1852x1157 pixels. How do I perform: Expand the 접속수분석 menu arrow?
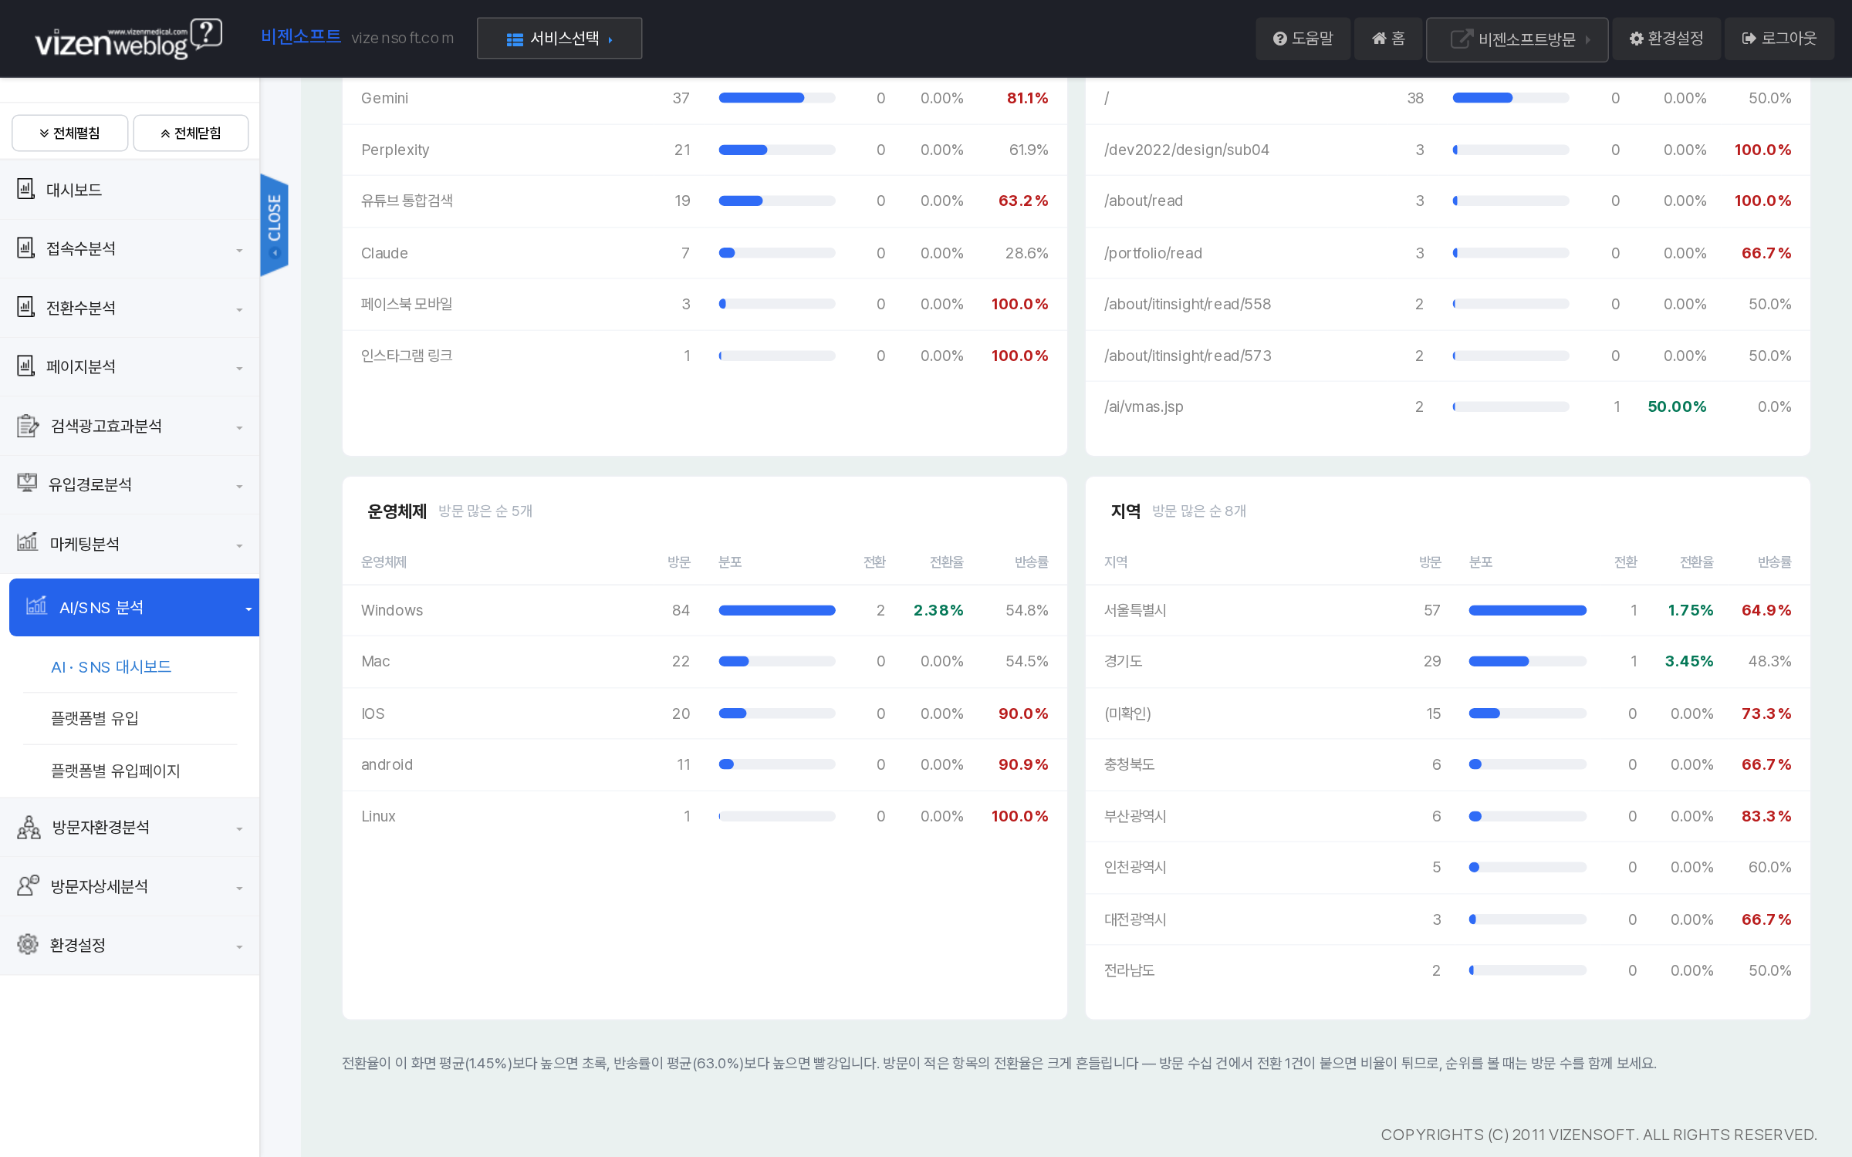[239, 251]
